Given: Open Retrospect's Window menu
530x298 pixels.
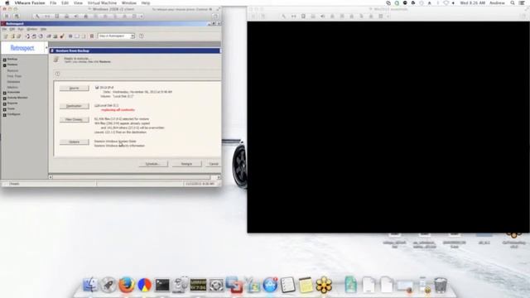Looking at the screenshot, I should coord(32,30).
